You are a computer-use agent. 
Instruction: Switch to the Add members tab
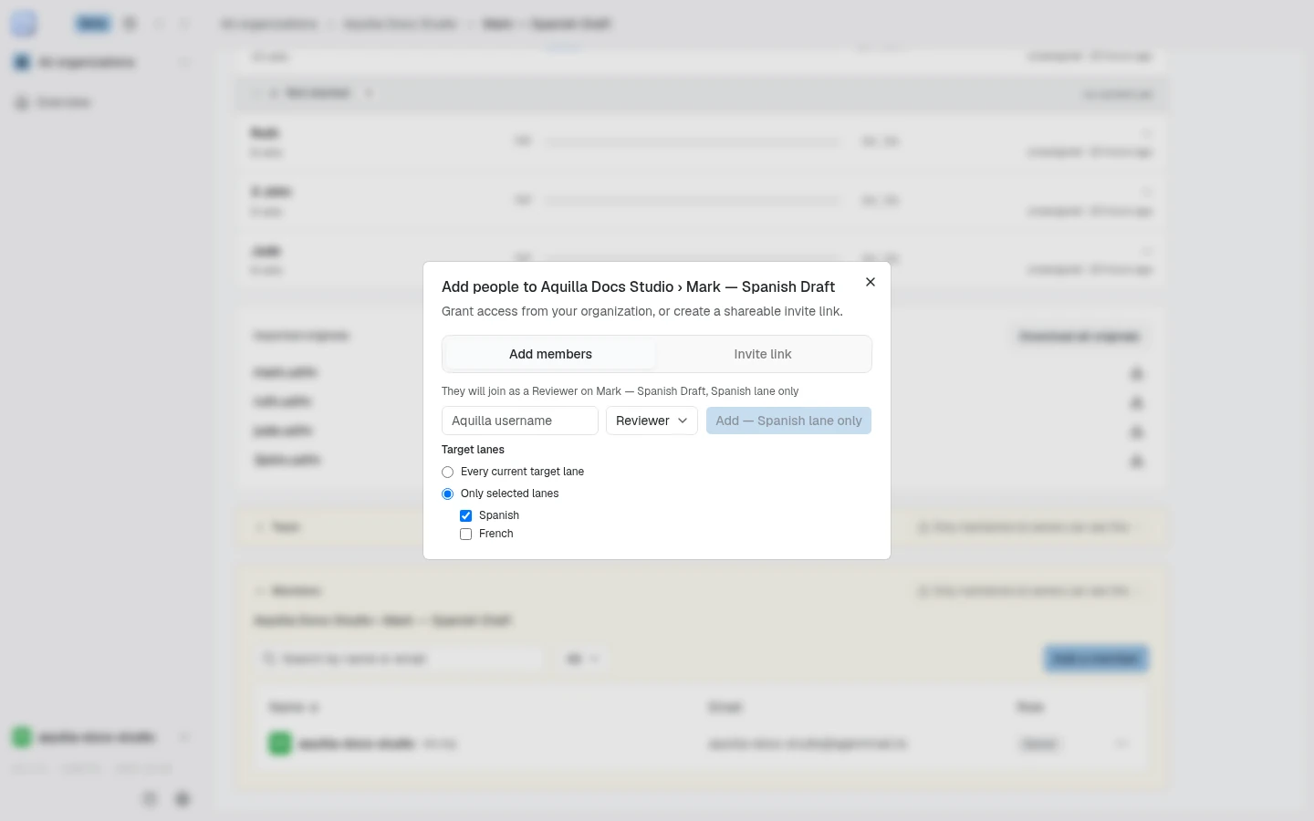[x=550, y=354]
